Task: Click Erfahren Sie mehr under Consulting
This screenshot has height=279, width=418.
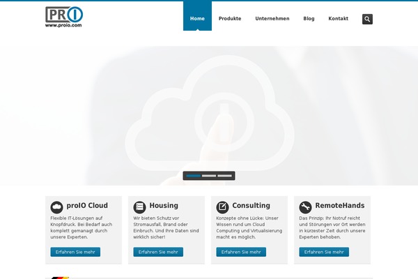Action: [x=241, y=252]
